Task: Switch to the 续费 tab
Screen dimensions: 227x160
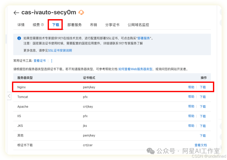Action: tap(36, 25)
